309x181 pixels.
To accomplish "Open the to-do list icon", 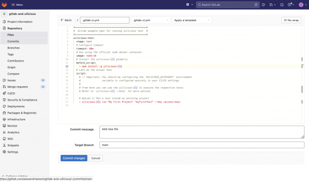I will [x=282, y=5].
